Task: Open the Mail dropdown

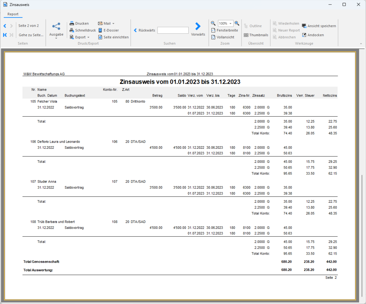Action: pos(106,23)
